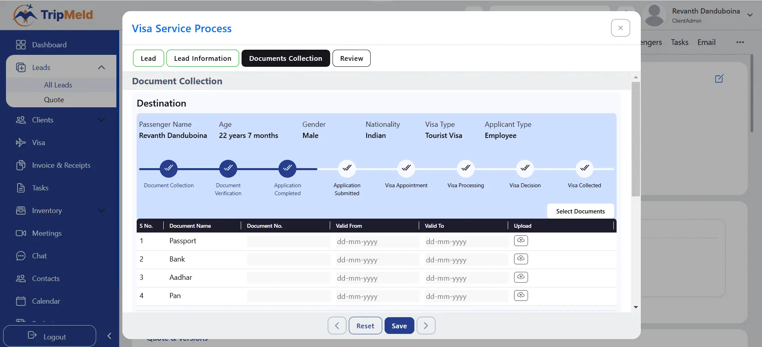The height and width of the screenshot is (347, 762).
Task: Click the Document Collection progress step marker
Action: click(168, 168)
